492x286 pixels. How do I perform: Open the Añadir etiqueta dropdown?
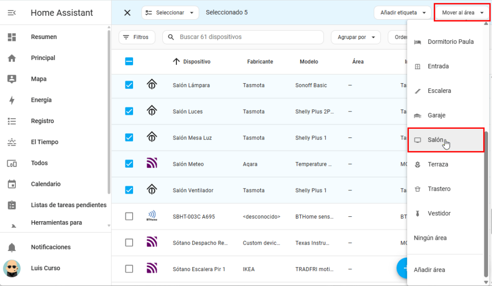[x=402, y=12]
